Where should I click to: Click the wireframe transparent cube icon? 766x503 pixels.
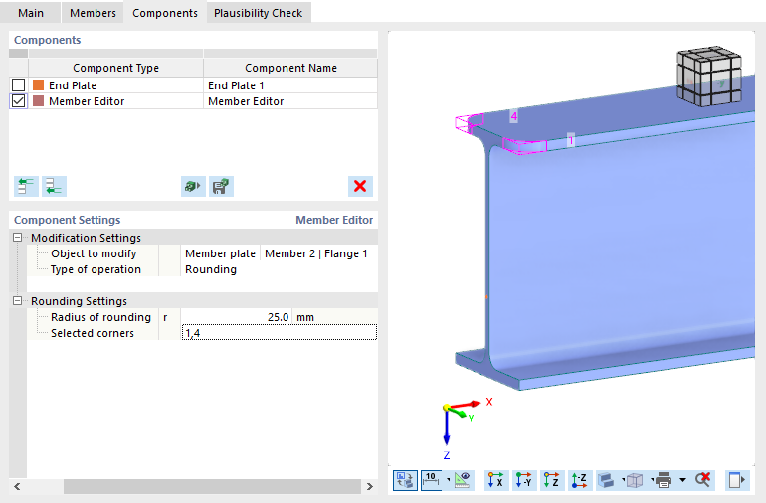coord(635,480)
